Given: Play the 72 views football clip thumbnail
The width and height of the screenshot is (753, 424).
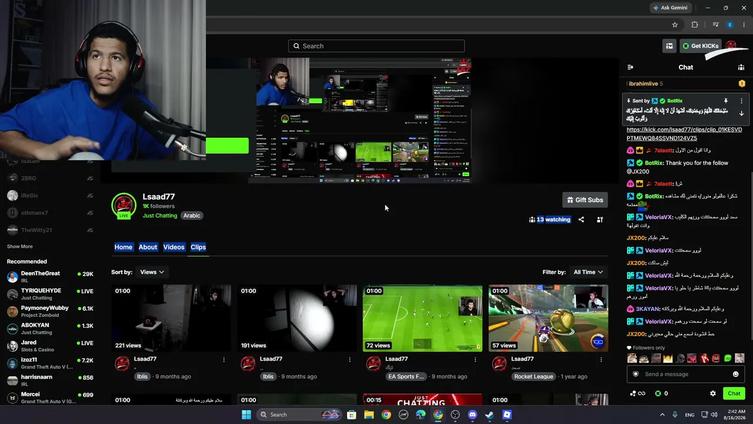Looking at the screenshot, I should (x=422, y=319).
